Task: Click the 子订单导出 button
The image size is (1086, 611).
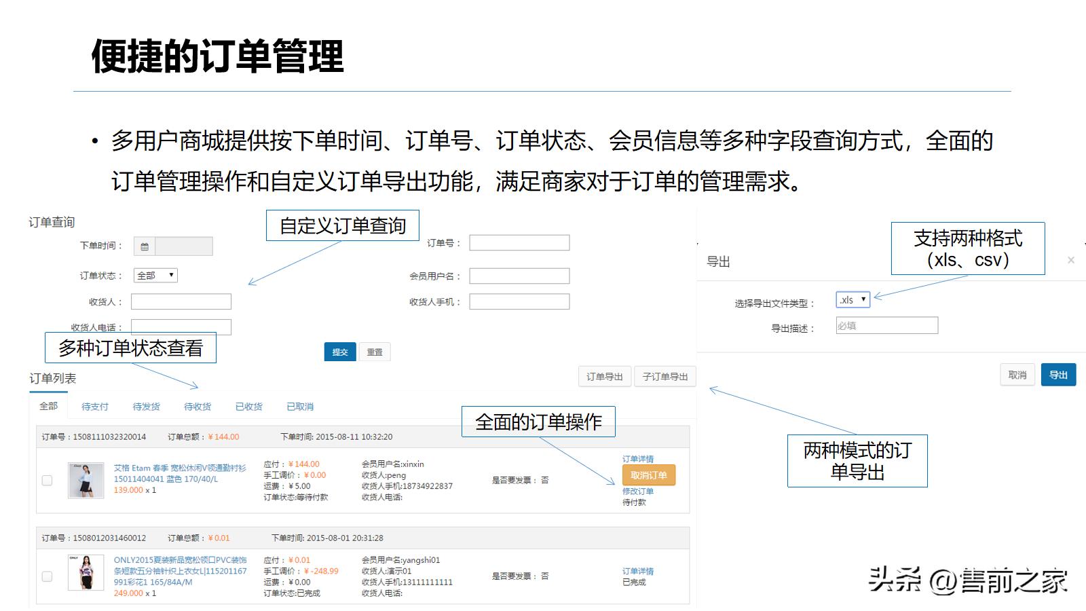Action: point(665,377)
